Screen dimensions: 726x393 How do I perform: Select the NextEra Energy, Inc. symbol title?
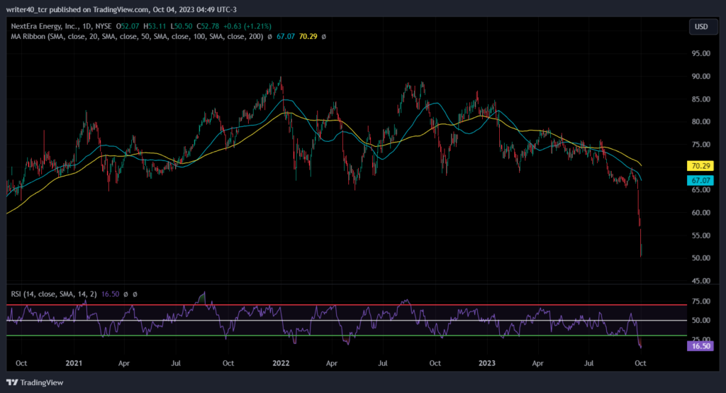(45, 26)
